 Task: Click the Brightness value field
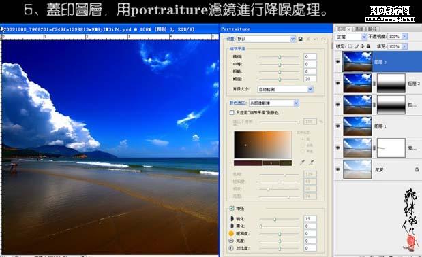tap(310, 241)
